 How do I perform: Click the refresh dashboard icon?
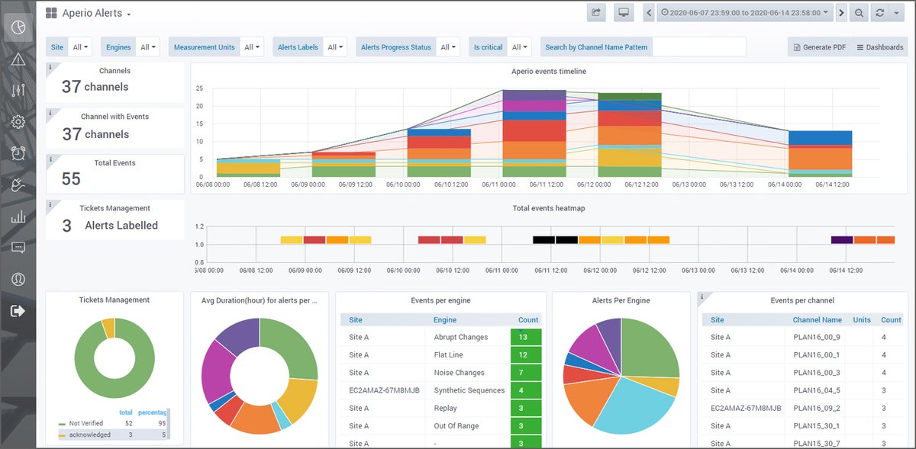coord(881,13)
